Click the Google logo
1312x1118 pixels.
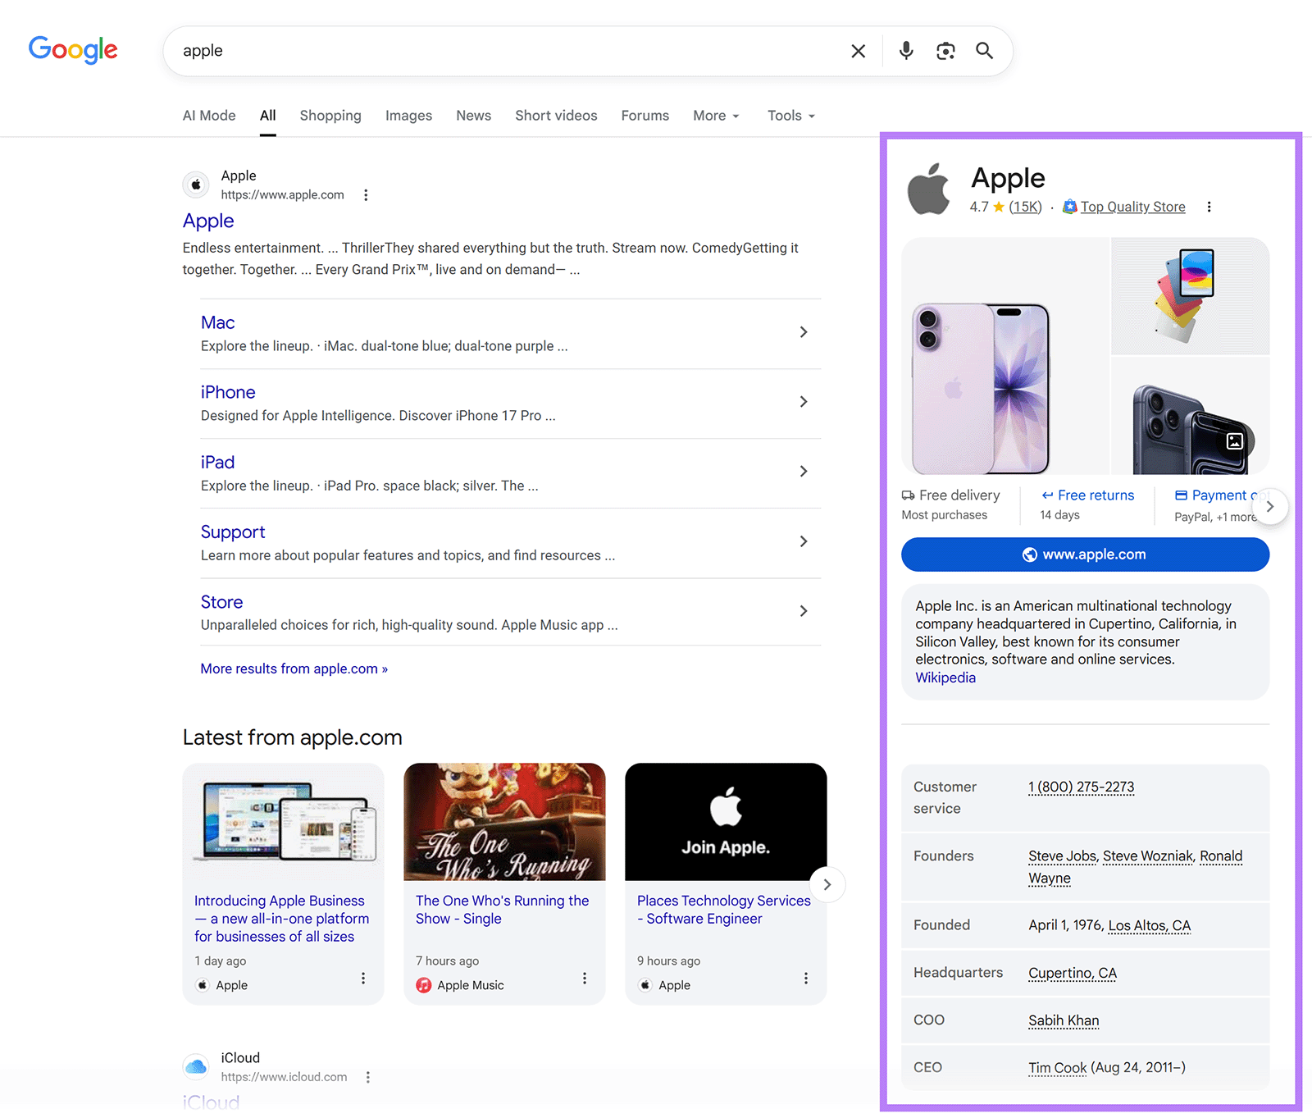[x=73, y=50]
